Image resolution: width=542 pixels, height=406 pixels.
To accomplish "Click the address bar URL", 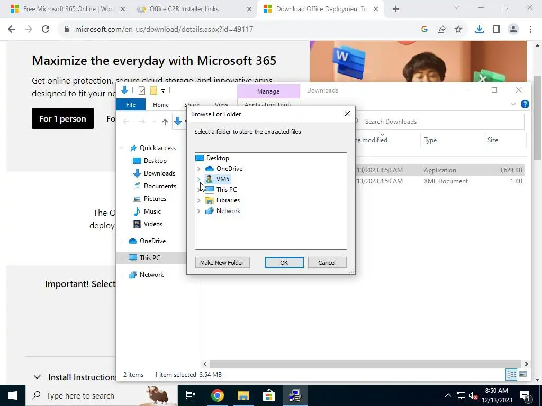I will tap(164, 30).
